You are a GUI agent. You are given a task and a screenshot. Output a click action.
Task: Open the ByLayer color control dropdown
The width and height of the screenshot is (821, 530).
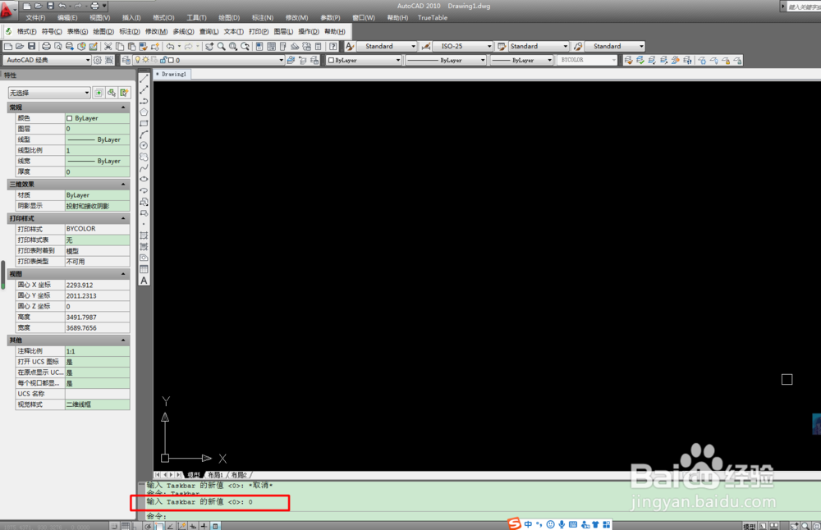click(364, 60)
